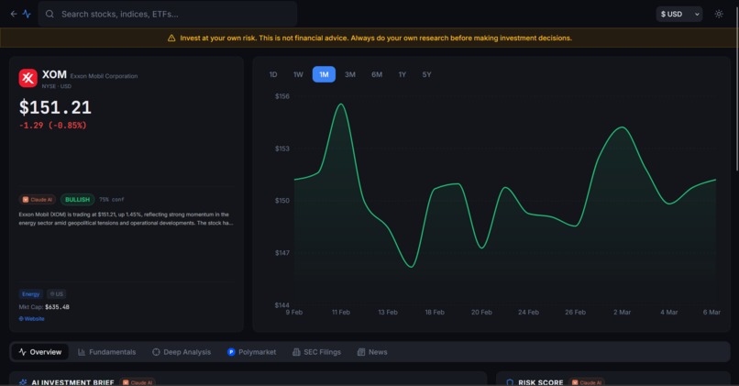Open the News tab
This screenshot has height=386, width=739.
coord(372,352)
